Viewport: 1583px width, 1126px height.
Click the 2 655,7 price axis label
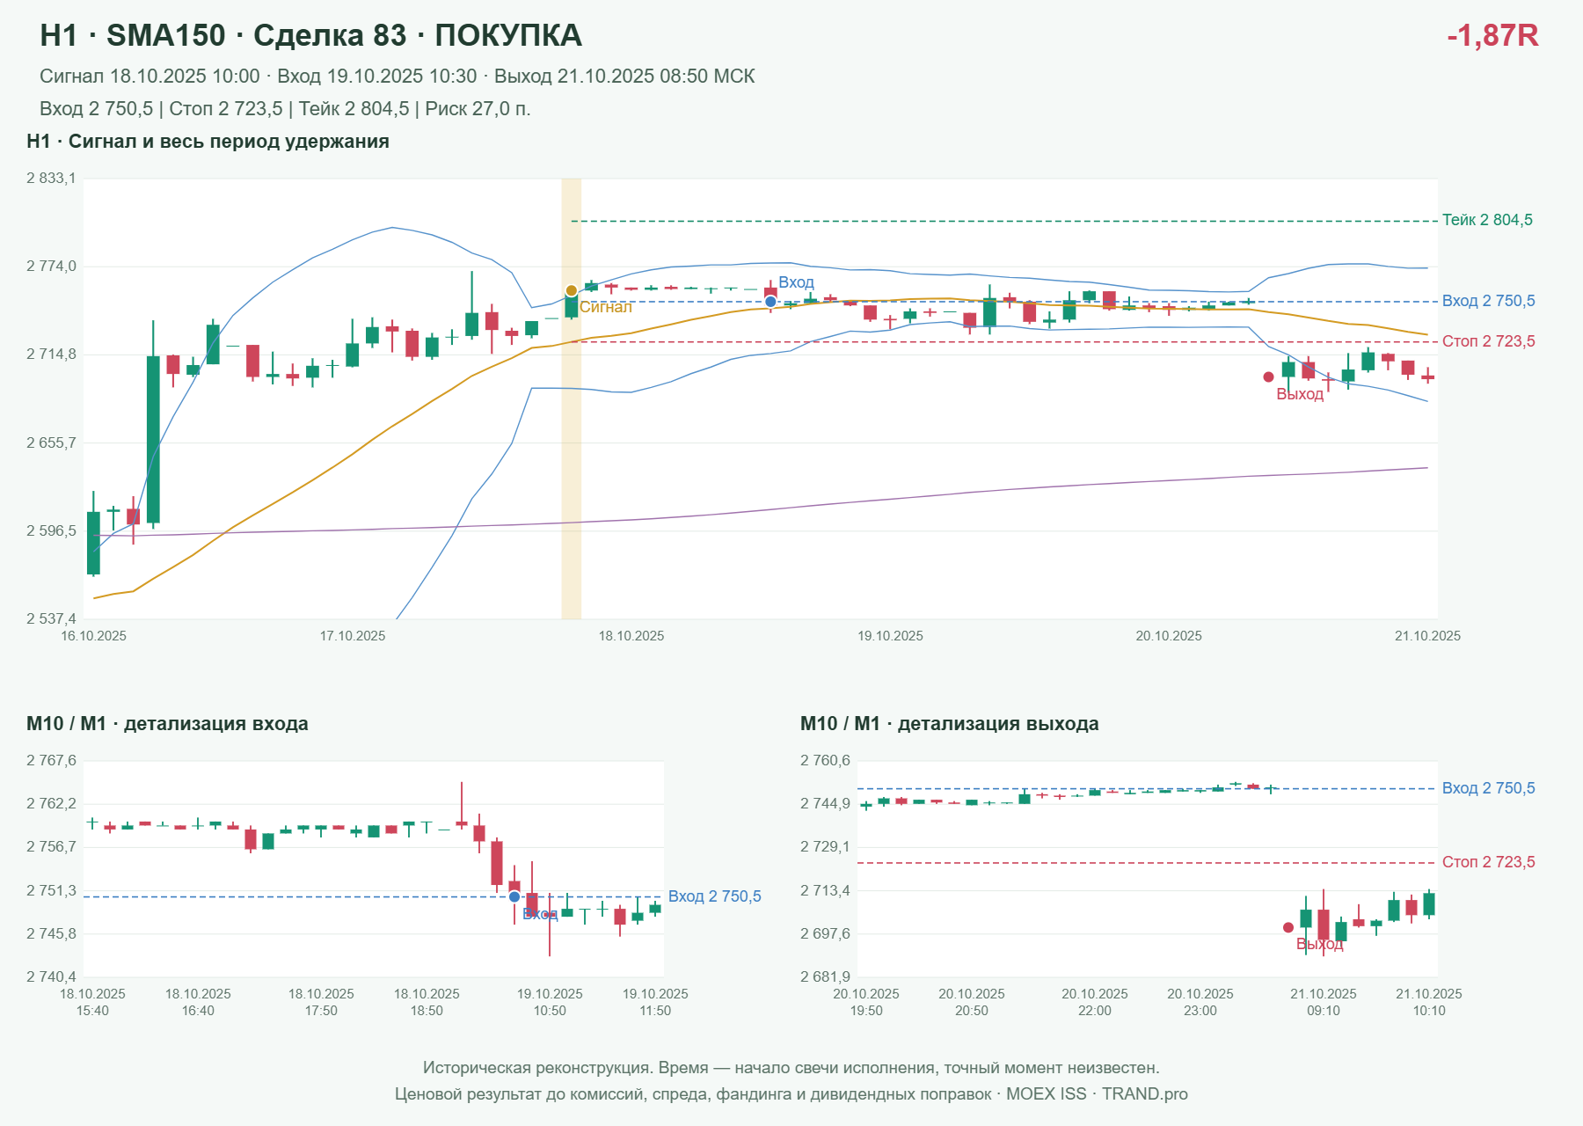pos(51,442)
